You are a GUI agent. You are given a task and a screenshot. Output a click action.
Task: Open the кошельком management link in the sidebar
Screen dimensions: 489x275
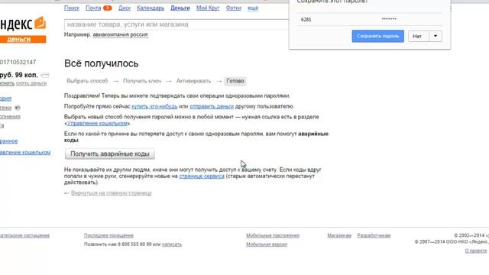tap(25, 153)
